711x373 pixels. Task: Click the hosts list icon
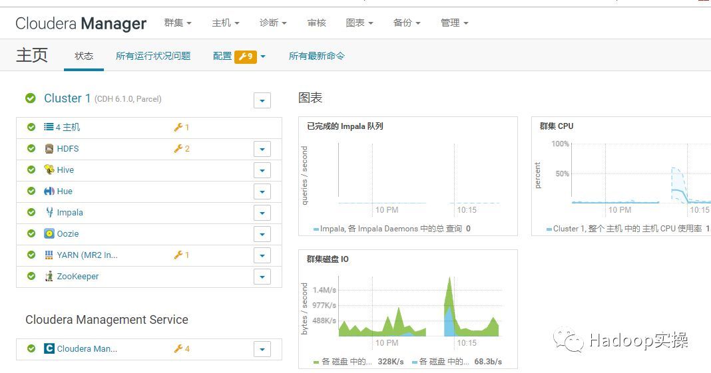[49, 127]
